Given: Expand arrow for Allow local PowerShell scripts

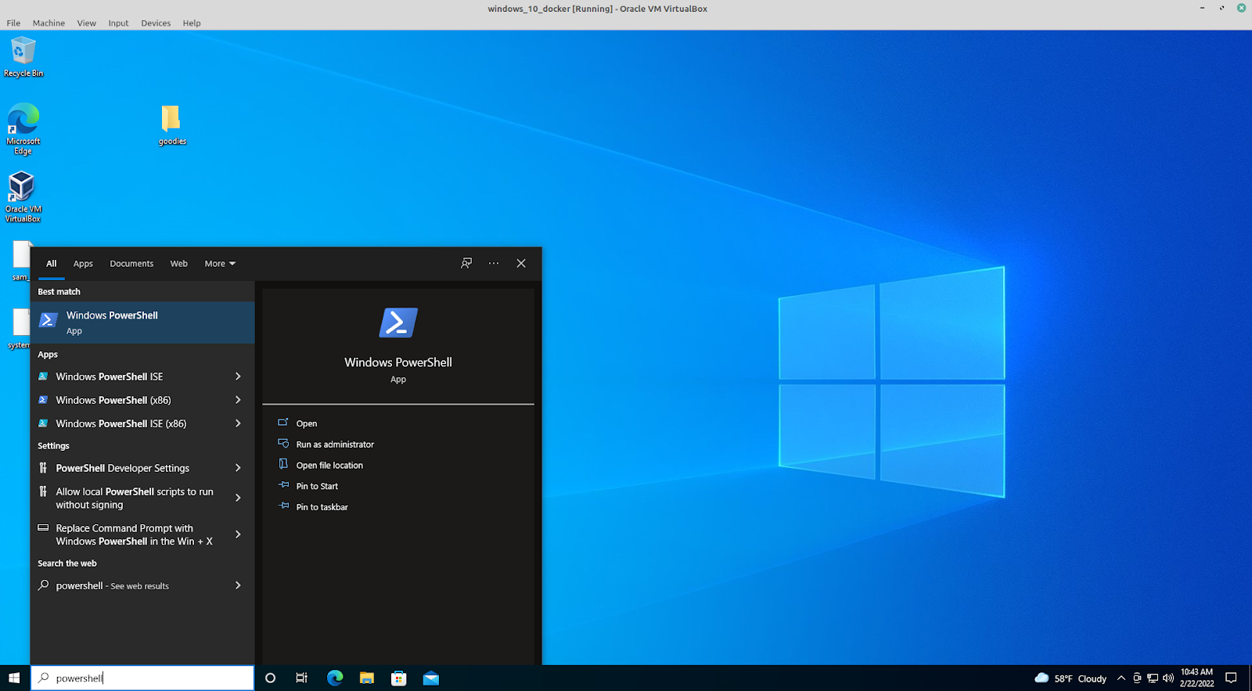Looking at the screenshot, I should coord(238,498).
